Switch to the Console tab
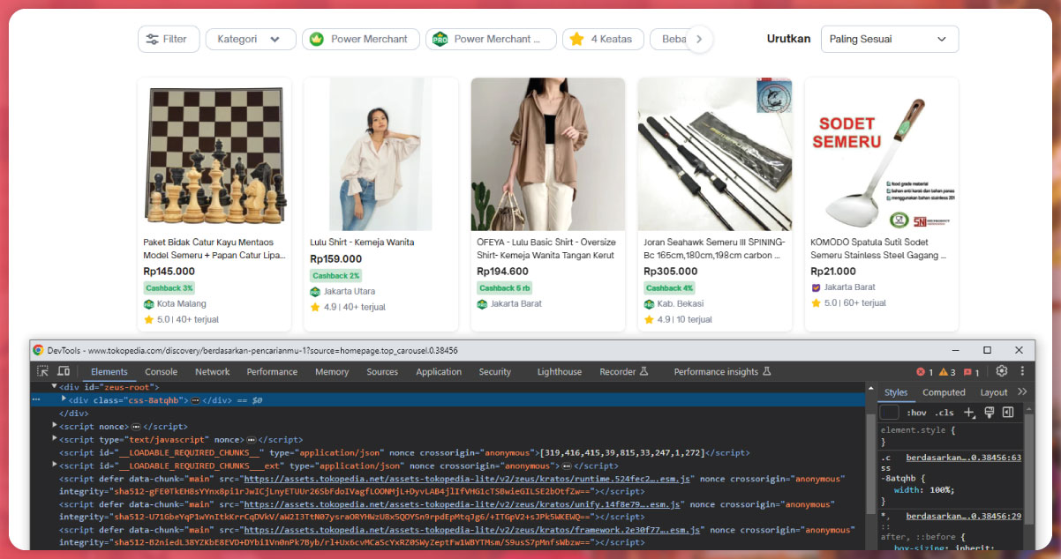The width and height of the screenshot is (1061, 559). click(x=162, y=372)
